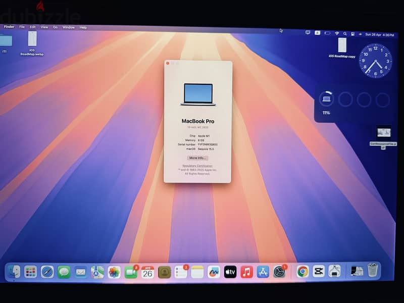Open the Trash in the Dock
404x303 pixels.
373,270
